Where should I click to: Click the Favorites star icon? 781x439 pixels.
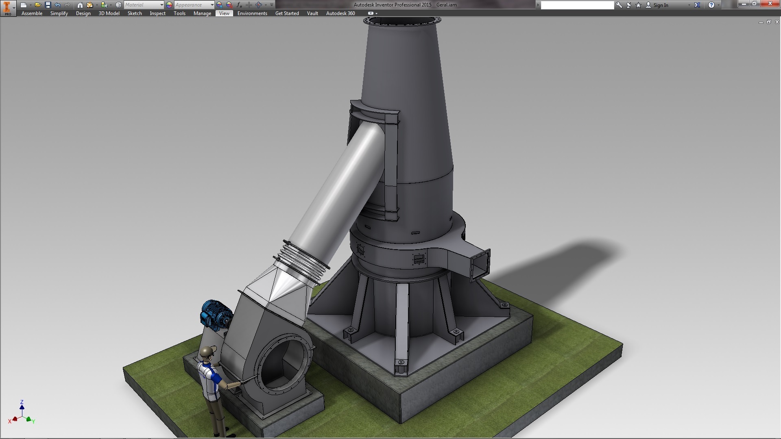[638, 5]
